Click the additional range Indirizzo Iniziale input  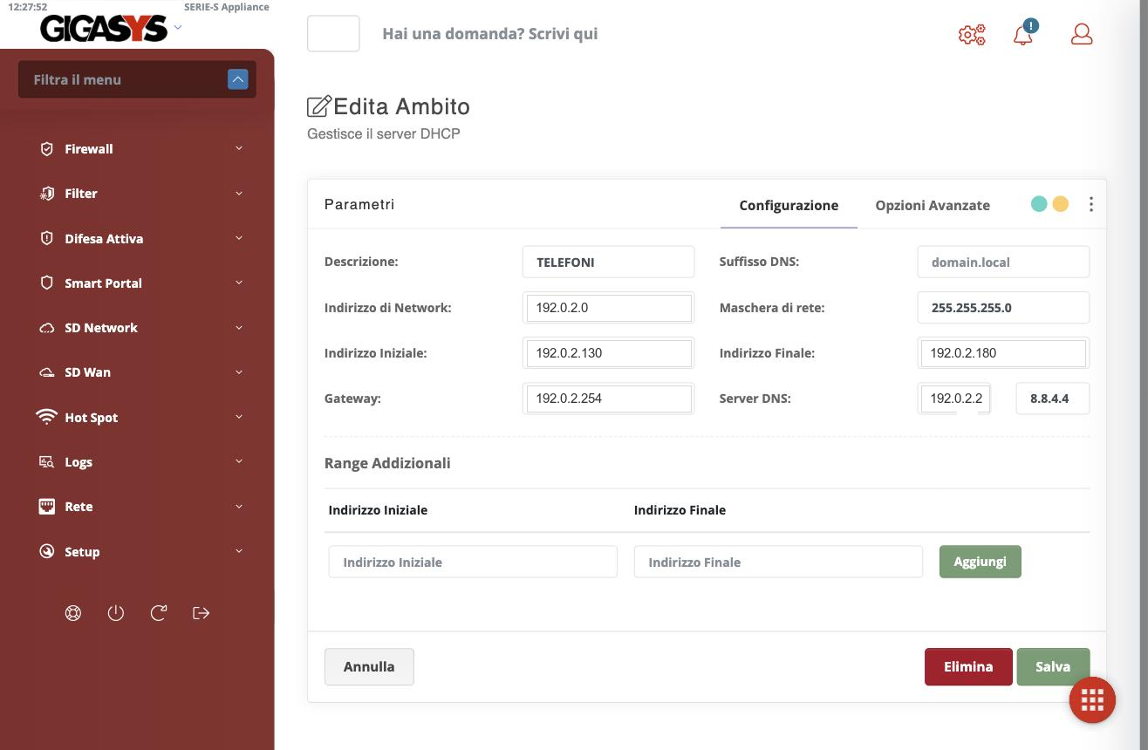coord(473,562)
